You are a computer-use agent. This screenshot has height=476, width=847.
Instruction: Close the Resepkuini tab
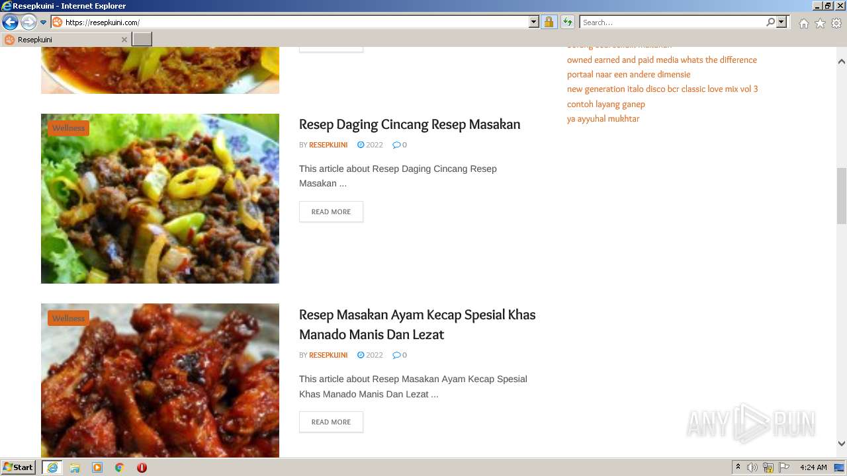point(124,40)
